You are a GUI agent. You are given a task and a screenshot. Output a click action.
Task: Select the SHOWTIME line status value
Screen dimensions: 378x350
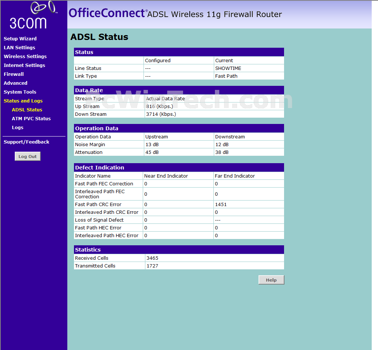228,68
